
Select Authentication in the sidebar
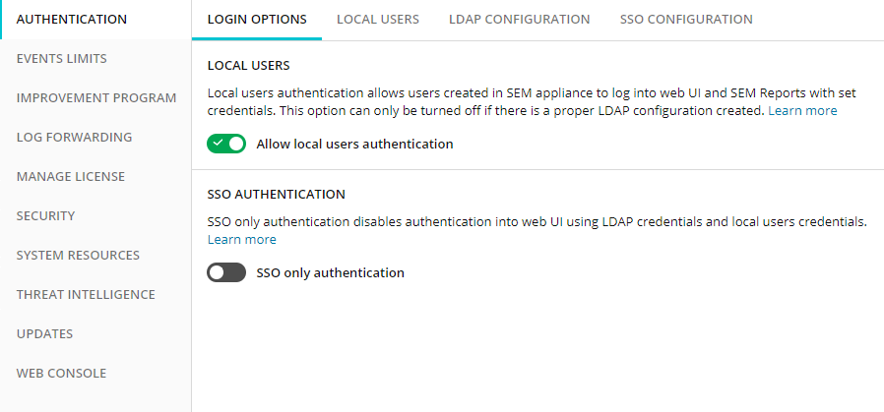(72, 19)
